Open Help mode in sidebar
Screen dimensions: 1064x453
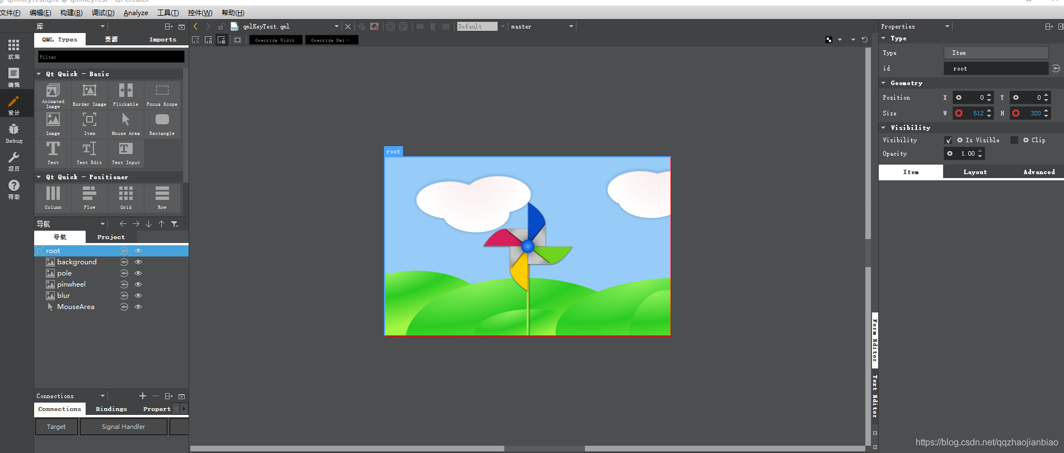click(x=14, y=189)
